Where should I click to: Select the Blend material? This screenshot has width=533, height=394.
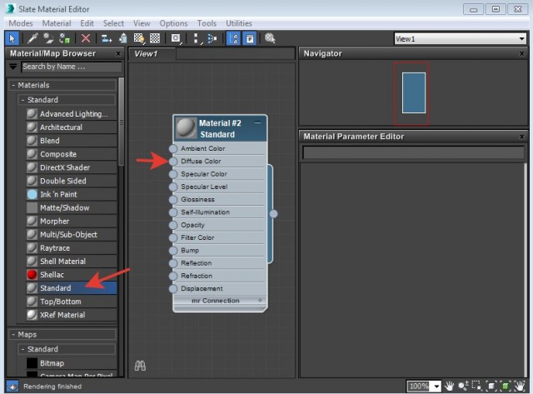pos(72,141)
